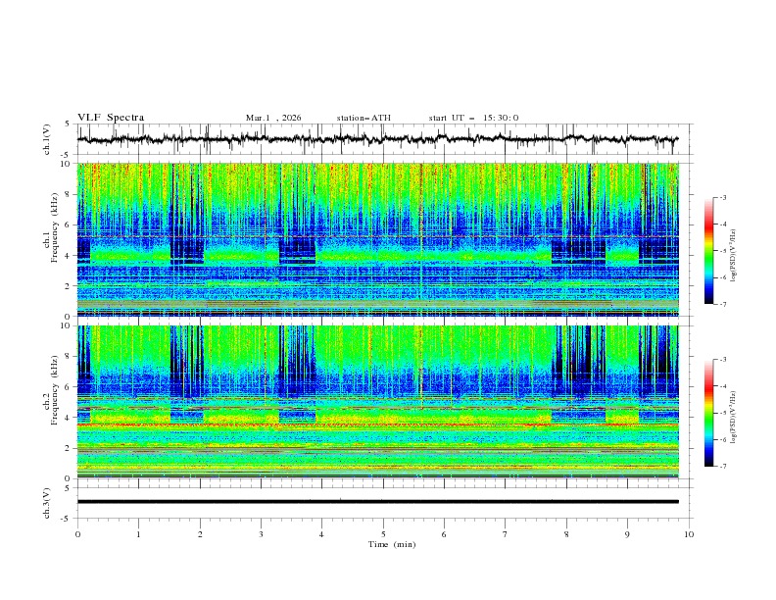Click the "9" tick label on time axis
Image resolution: width=776 pixels, height=600 pixels.
[x=627, y=534]
